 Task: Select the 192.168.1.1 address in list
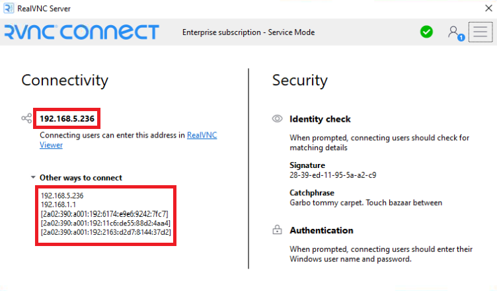coord(58,204)
